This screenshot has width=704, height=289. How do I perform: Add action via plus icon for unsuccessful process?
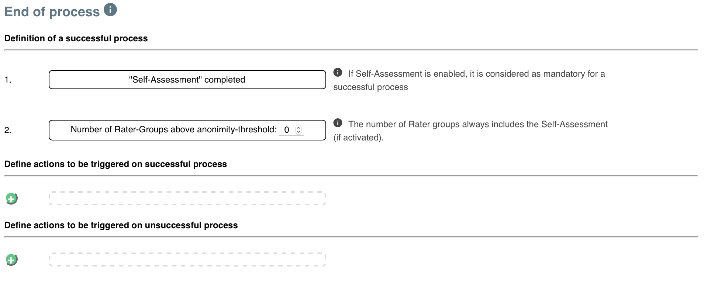coord(11,260)
